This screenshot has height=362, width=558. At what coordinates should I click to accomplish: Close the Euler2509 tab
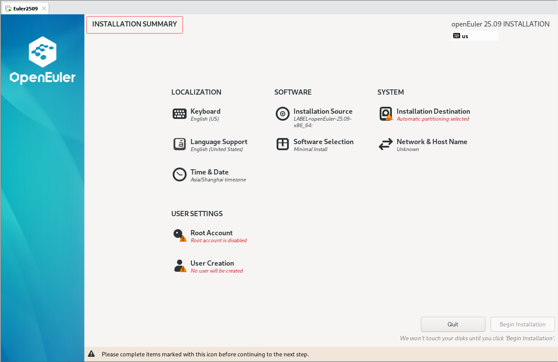coord(44,8)
